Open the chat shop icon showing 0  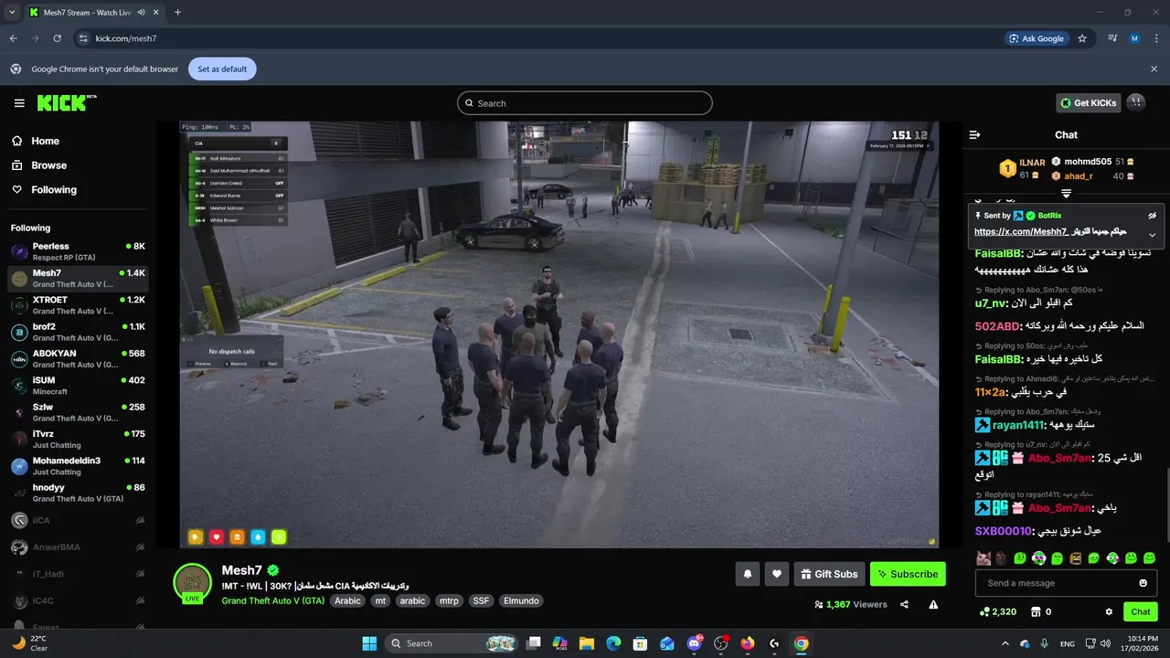1041,611
